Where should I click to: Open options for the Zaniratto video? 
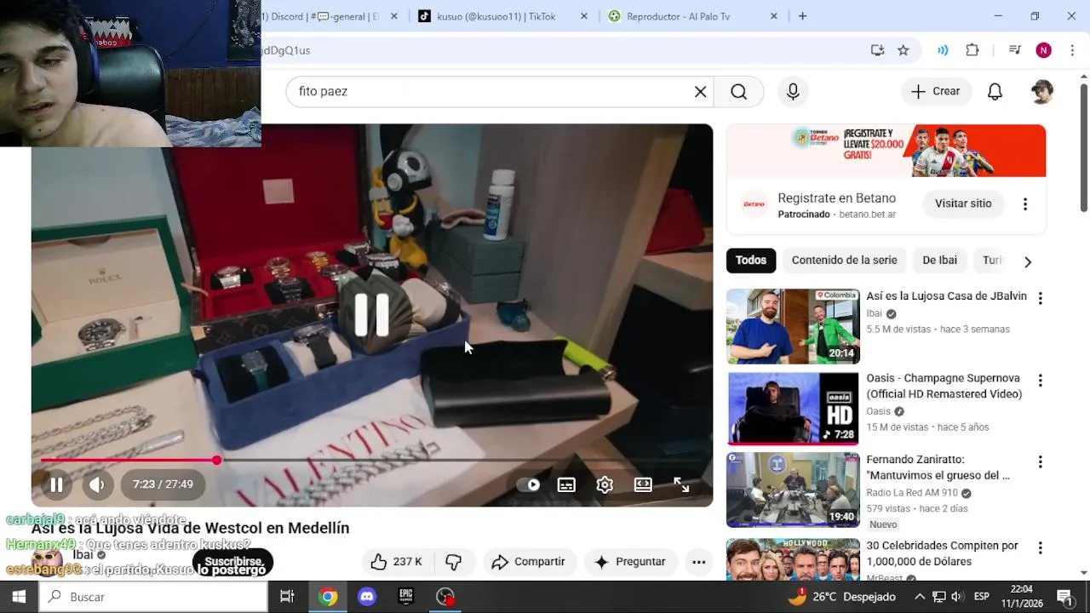1040,461
